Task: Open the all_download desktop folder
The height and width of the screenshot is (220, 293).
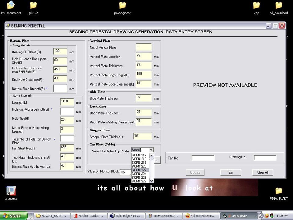Action: pyautogui.click(x=279, y=7)
